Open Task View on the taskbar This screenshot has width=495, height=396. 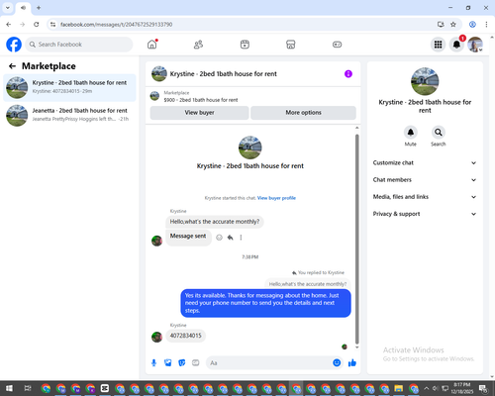click(x=28, y=388)
